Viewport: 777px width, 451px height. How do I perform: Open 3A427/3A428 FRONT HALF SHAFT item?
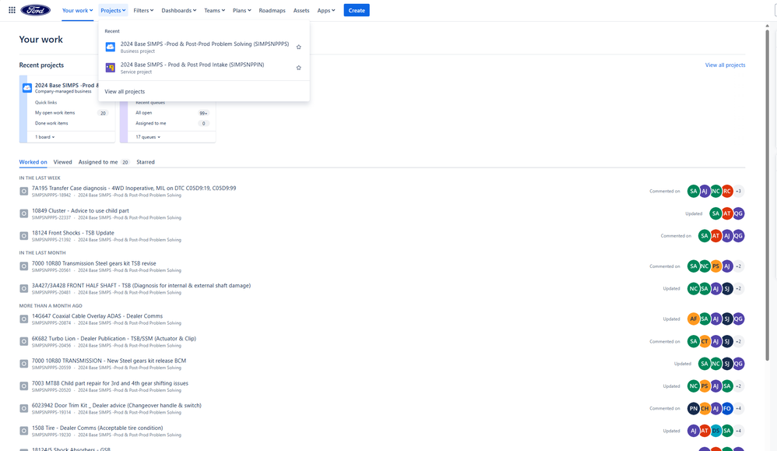point(141,285)
